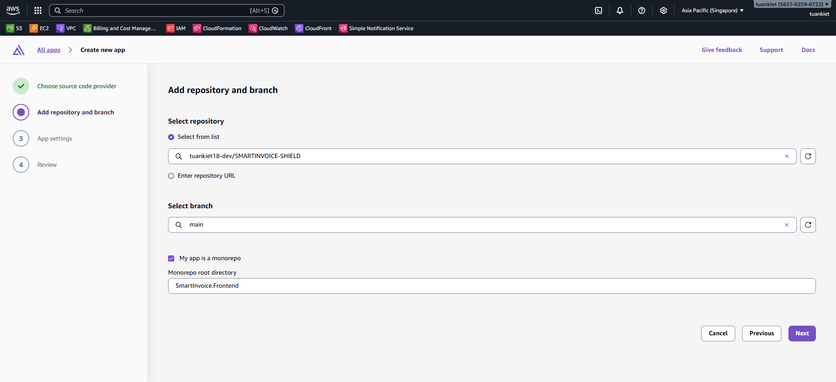Open the AWS services grid menu

(38, 10)
